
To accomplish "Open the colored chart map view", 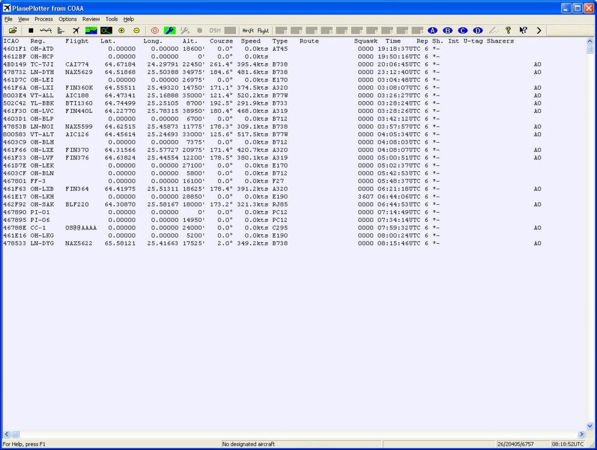I will click(91, 30).
